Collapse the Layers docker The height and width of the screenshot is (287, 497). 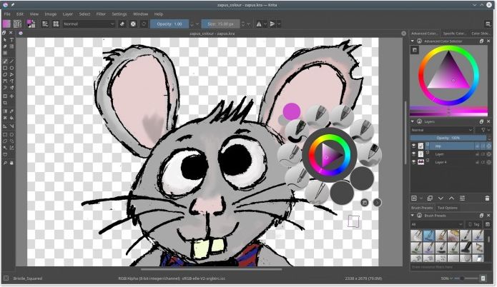(x=413, y=121)
